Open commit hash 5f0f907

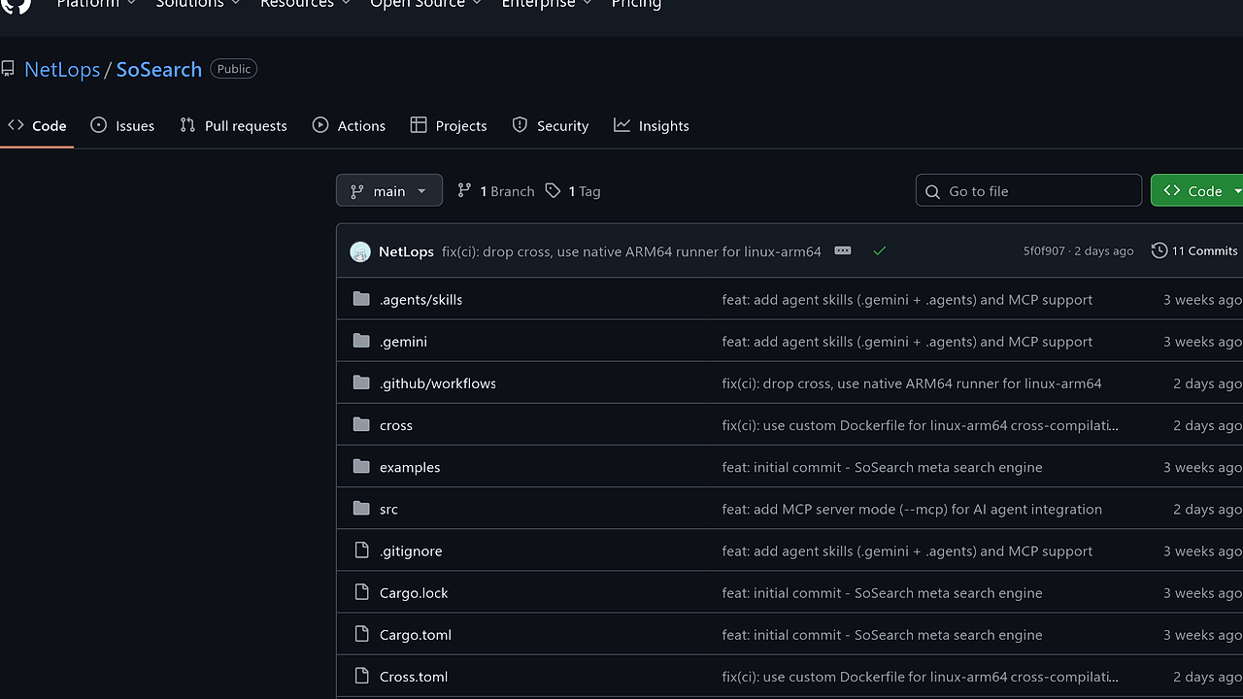tap(1044, 250)
